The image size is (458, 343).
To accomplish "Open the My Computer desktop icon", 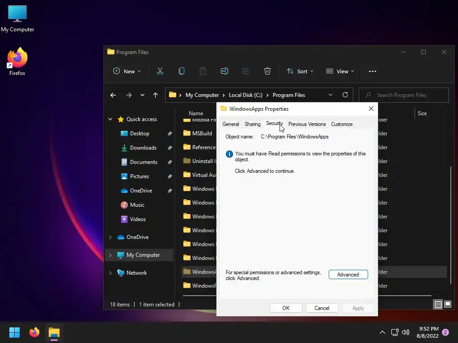I will (x=17, y=18).
